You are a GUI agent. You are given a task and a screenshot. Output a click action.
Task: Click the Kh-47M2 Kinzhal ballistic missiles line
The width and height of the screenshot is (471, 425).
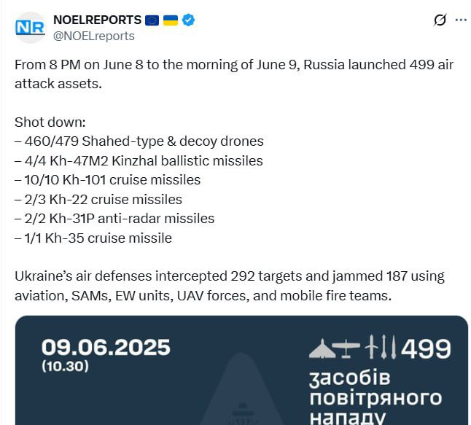[139, 160]
